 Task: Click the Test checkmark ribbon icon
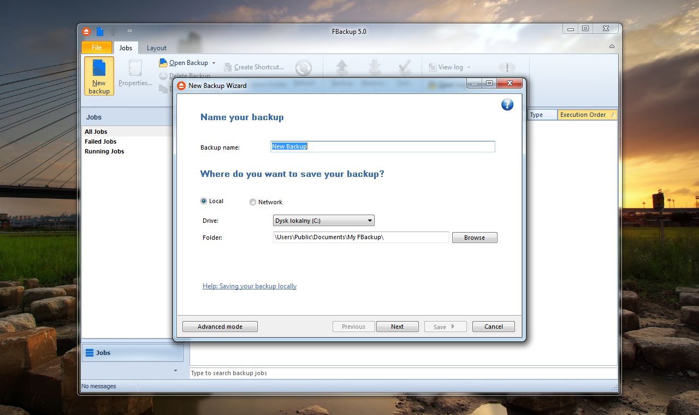405,68
